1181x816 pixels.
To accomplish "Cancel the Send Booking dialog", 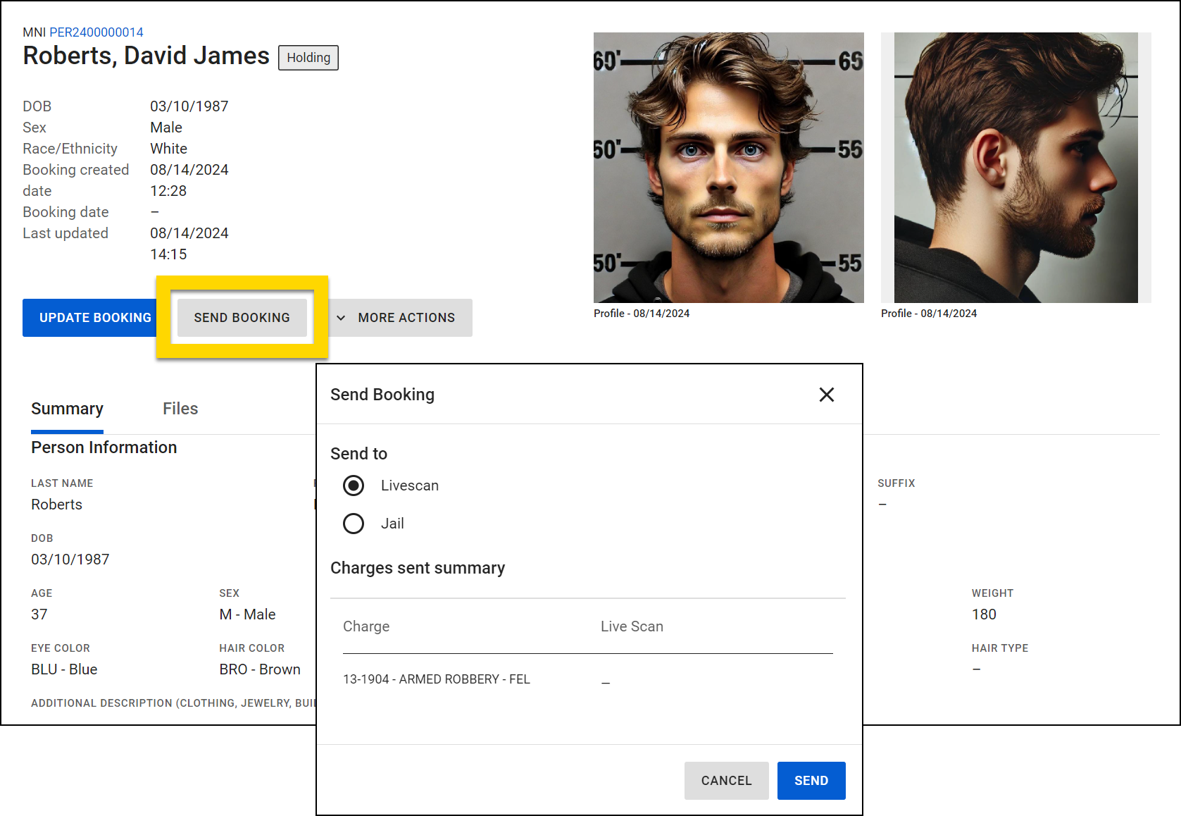I will (726, 781).
